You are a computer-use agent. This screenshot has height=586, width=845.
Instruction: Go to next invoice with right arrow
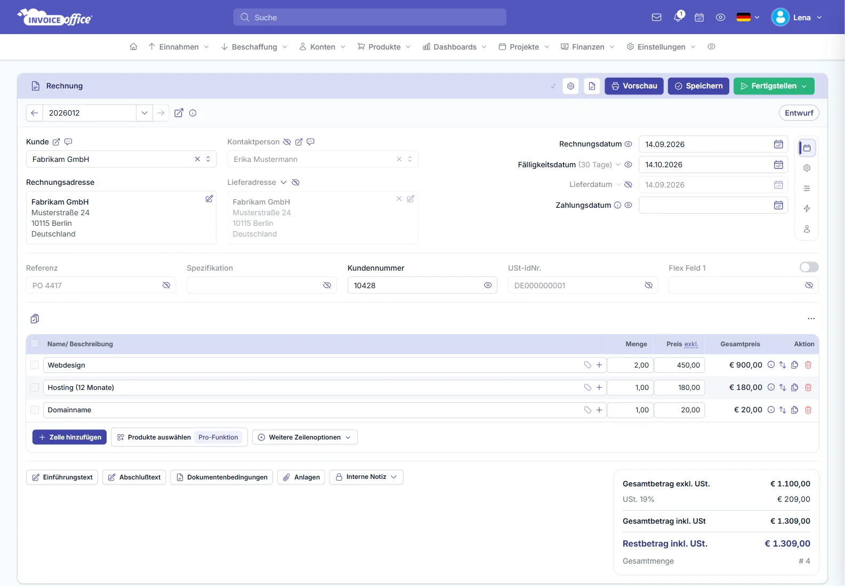160,113
